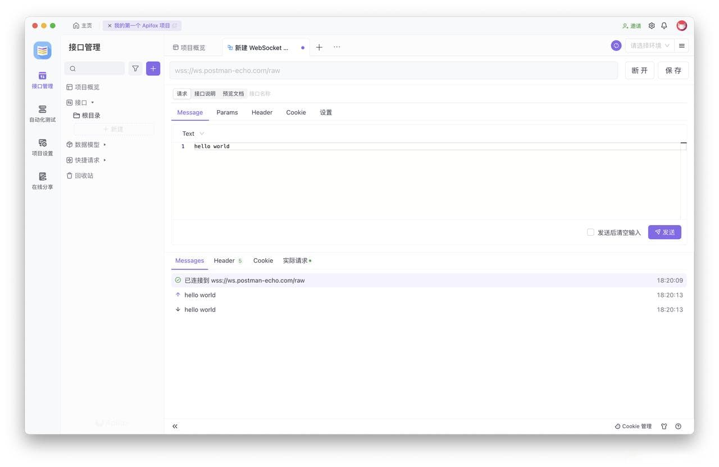Open 在线分享 in the left sidebar
Viewport: 719px width, 467px height.
coord(42,181)
